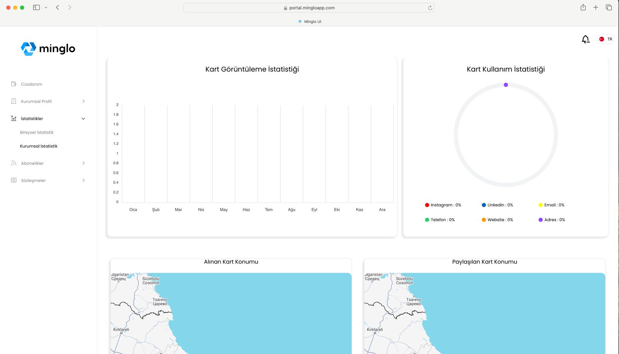Expand Abonelikler chevron
This screenshot has height=354, width=619.
point(84,163)
